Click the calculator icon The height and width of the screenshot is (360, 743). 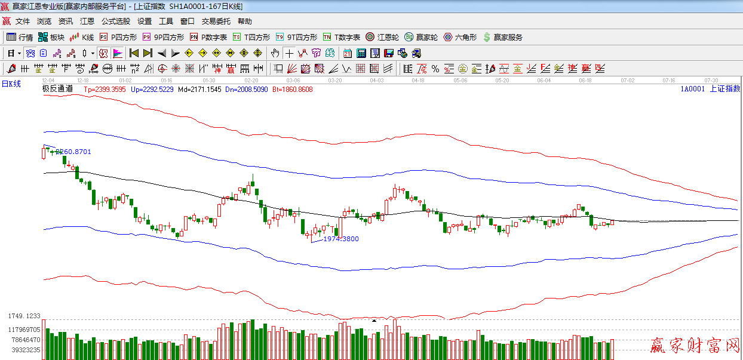tap(361, 53)
